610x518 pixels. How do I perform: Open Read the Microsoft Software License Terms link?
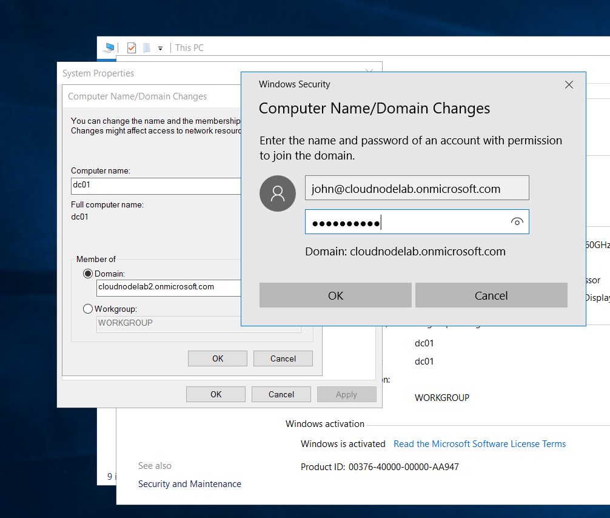479,443
